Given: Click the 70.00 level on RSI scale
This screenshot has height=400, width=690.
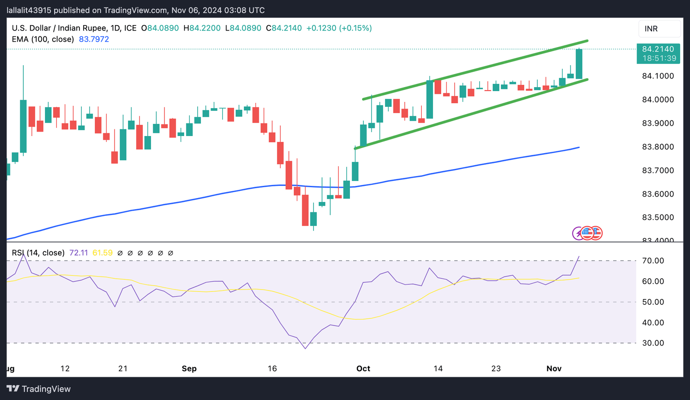Looking at the screenshot, I should point(653,261).
